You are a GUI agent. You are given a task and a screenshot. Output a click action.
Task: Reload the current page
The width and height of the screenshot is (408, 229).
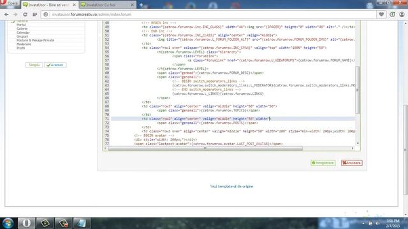tap(25, 15)
